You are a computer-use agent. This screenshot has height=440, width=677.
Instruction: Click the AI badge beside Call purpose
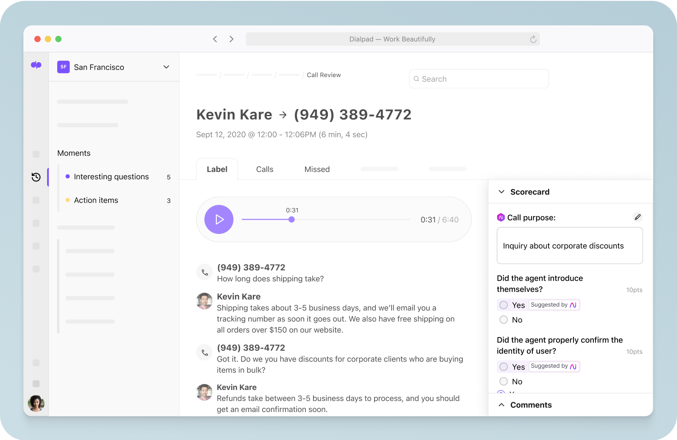[501, 217]
